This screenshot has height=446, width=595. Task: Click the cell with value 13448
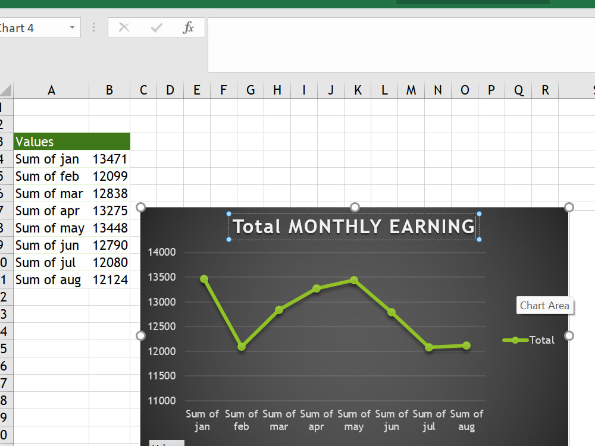109,228
